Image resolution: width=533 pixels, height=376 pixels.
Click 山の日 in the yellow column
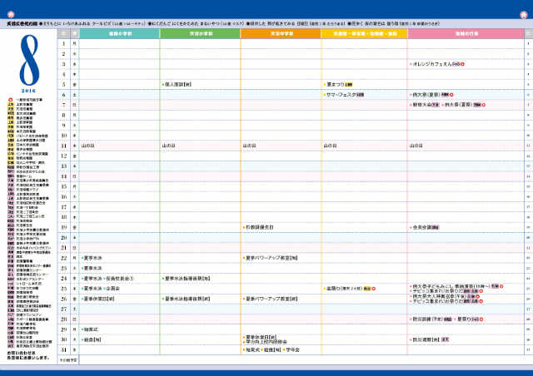pyautogui.click(x=330, y=146)
